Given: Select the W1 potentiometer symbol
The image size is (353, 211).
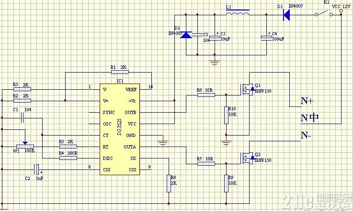Looking at the screenshot, I should click(25, 146).
